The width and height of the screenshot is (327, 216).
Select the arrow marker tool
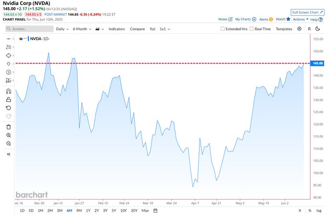8,64
